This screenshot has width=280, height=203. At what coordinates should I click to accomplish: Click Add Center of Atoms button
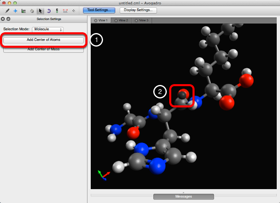[x=44, y=40]
